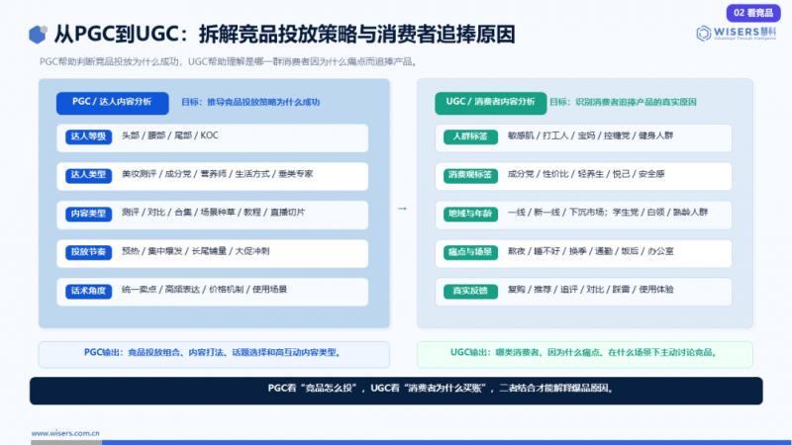Click the 消费观标签 green label
This screenshot has width=792, height=445.
470,175
